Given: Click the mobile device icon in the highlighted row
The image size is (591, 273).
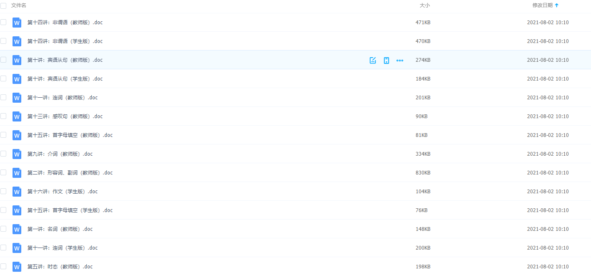Looking at the screenshot, I should [386, 60].
